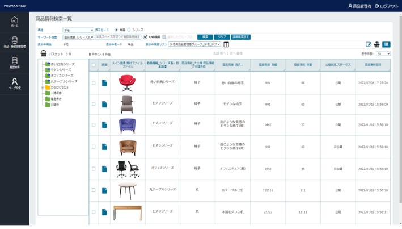
Task: Click the list view icon at top right
Action: tap(386, 44)
